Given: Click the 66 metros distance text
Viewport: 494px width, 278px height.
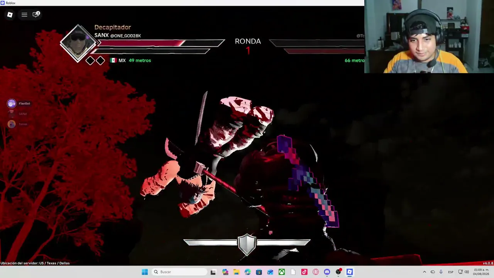Looking at the screenshot, I should [354, 60].
